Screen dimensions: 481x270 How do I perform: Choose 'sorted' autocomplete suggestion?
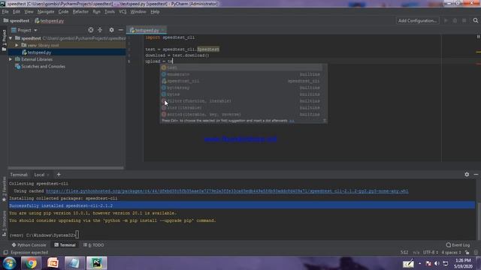[x=241, y=115]
